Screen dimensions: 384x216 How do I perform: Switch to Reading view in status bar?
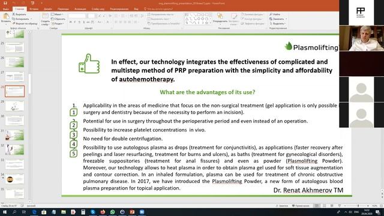pyautogui.click(x=332, y=206)
